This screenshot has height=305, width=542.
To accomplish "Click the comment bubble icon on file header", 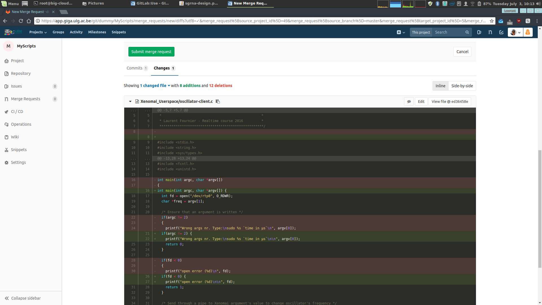I will pos(409,101).
